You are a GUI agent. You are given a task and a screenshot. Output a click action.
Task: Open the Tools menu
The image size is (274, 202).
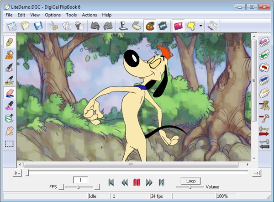(71, 15)
